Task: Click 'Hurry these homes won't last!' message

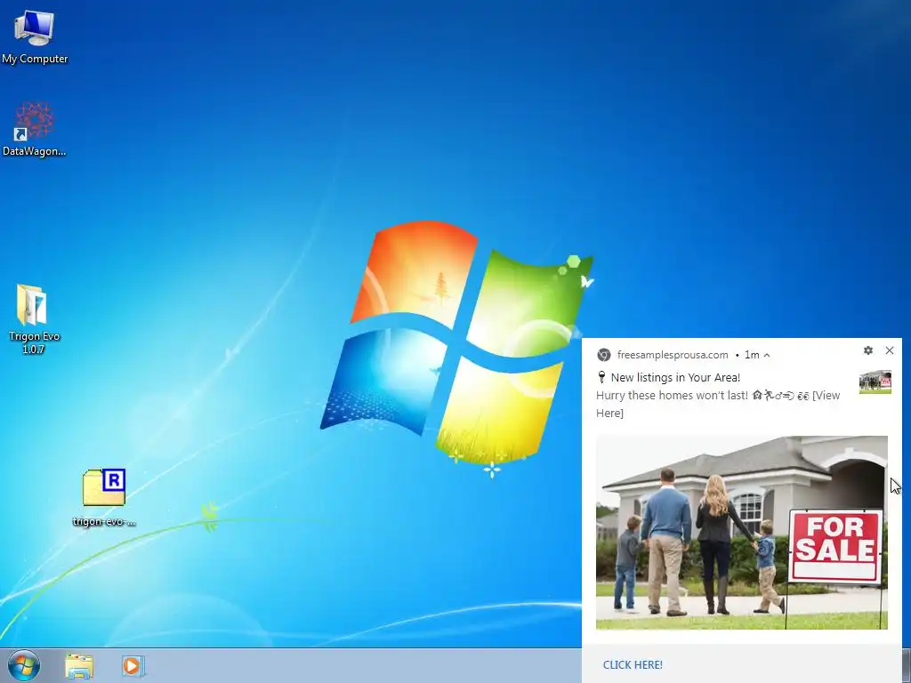Action: point(672,396)
